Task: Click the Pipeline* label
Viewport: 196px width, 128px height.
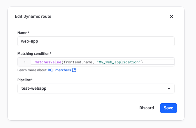Action: tap(25, 80)
